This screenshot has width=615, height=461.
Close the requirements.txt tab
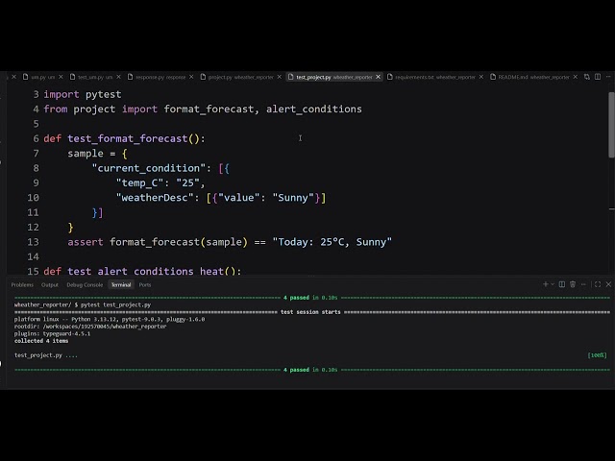tap(481, 77)
